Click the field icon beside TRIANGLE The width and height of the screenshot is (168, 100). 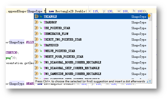click(x=36, y=16)
